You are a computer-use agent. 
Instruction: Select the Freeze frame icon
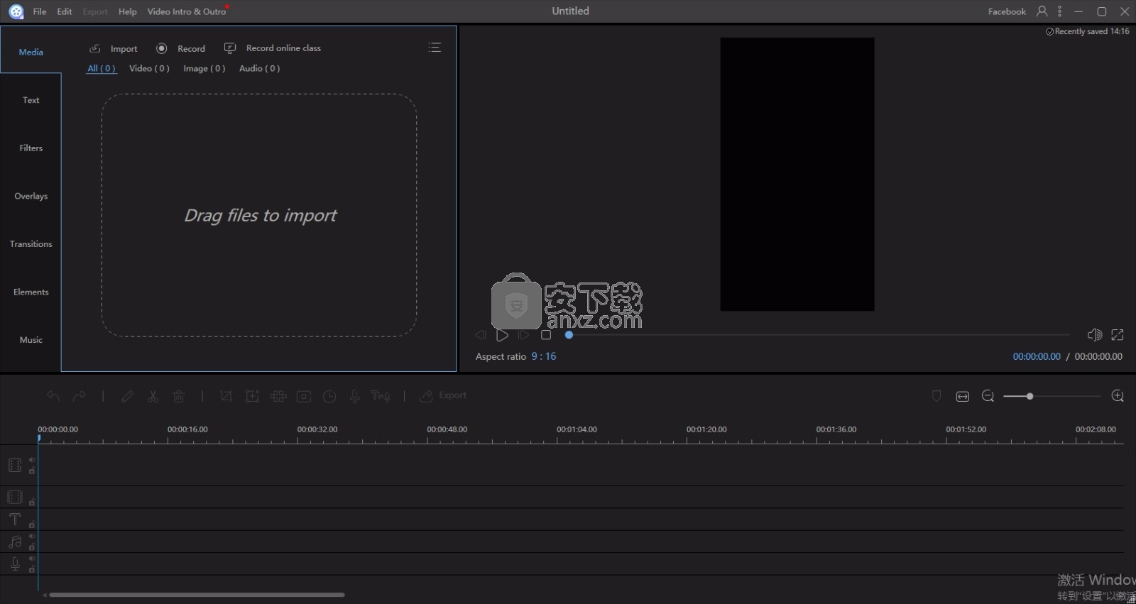304,396
